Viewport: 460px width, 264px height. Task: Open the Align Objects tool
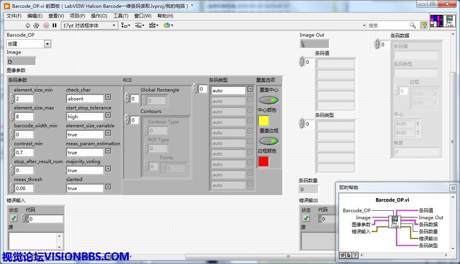pyautogui.click(x=126, y=25)
